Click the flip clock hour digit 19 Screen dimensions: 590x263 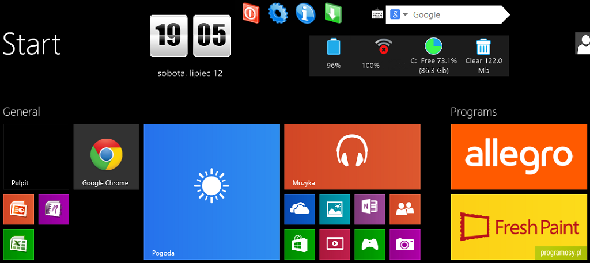pyautogui.click(x=169, y=36)
